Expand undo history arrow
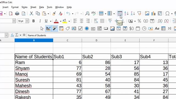Screen dimensions: 176x99 tap(73, 14)
